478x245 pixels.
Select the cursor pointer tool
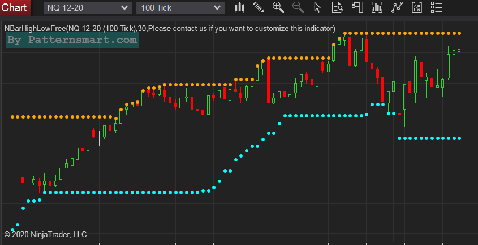click(x=317, y=7)
